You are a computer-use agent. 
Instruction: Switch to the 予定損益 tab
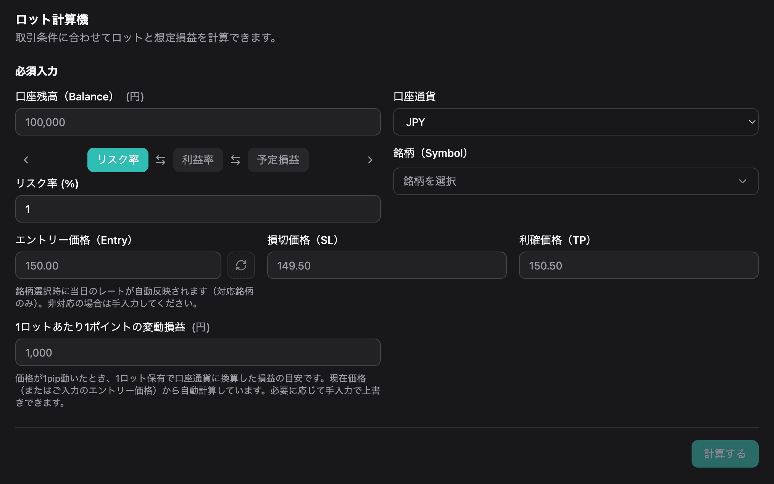[x=278, y=160]
